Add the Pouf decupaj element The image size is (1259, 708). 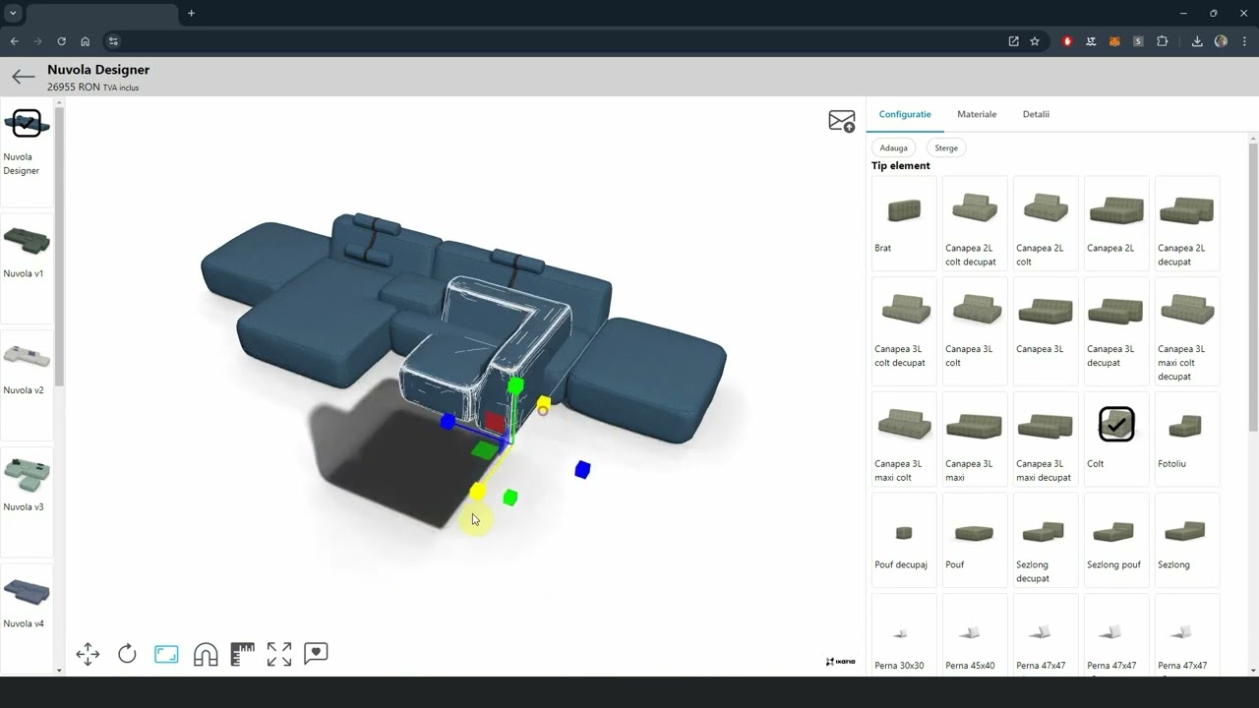click(904, 539)
